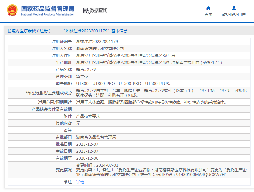Select the 产品储存条件及有效期 label
This screenshot has height=192, width=254.
tap(52, 109)
